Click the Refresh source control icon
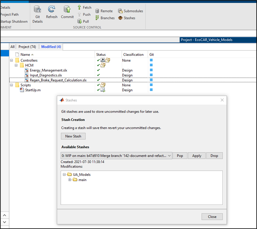 click(52, 12)
